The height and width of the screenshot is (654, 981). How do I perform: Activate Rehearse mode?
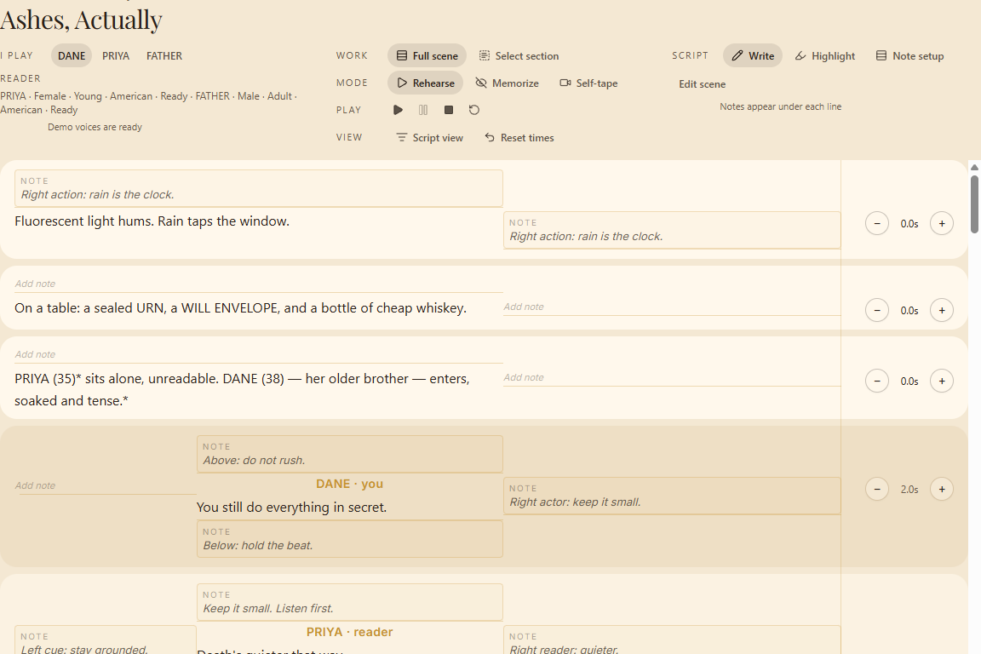tap(426, 83)
